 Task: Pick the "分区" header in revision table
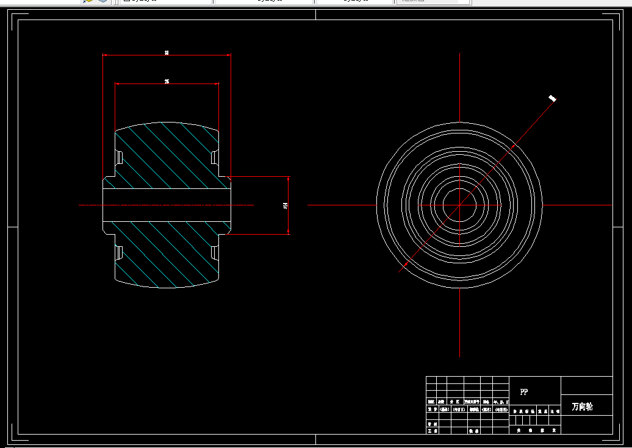point(454,402)
